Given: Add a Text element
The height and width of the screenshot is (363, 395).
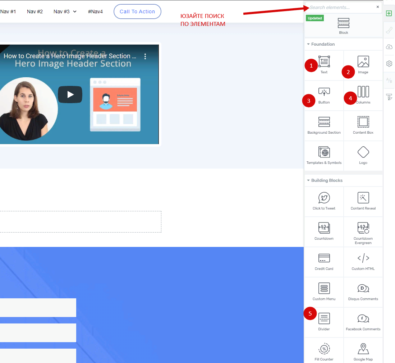Looking at the screenshot, I should (x=324, y=65).
